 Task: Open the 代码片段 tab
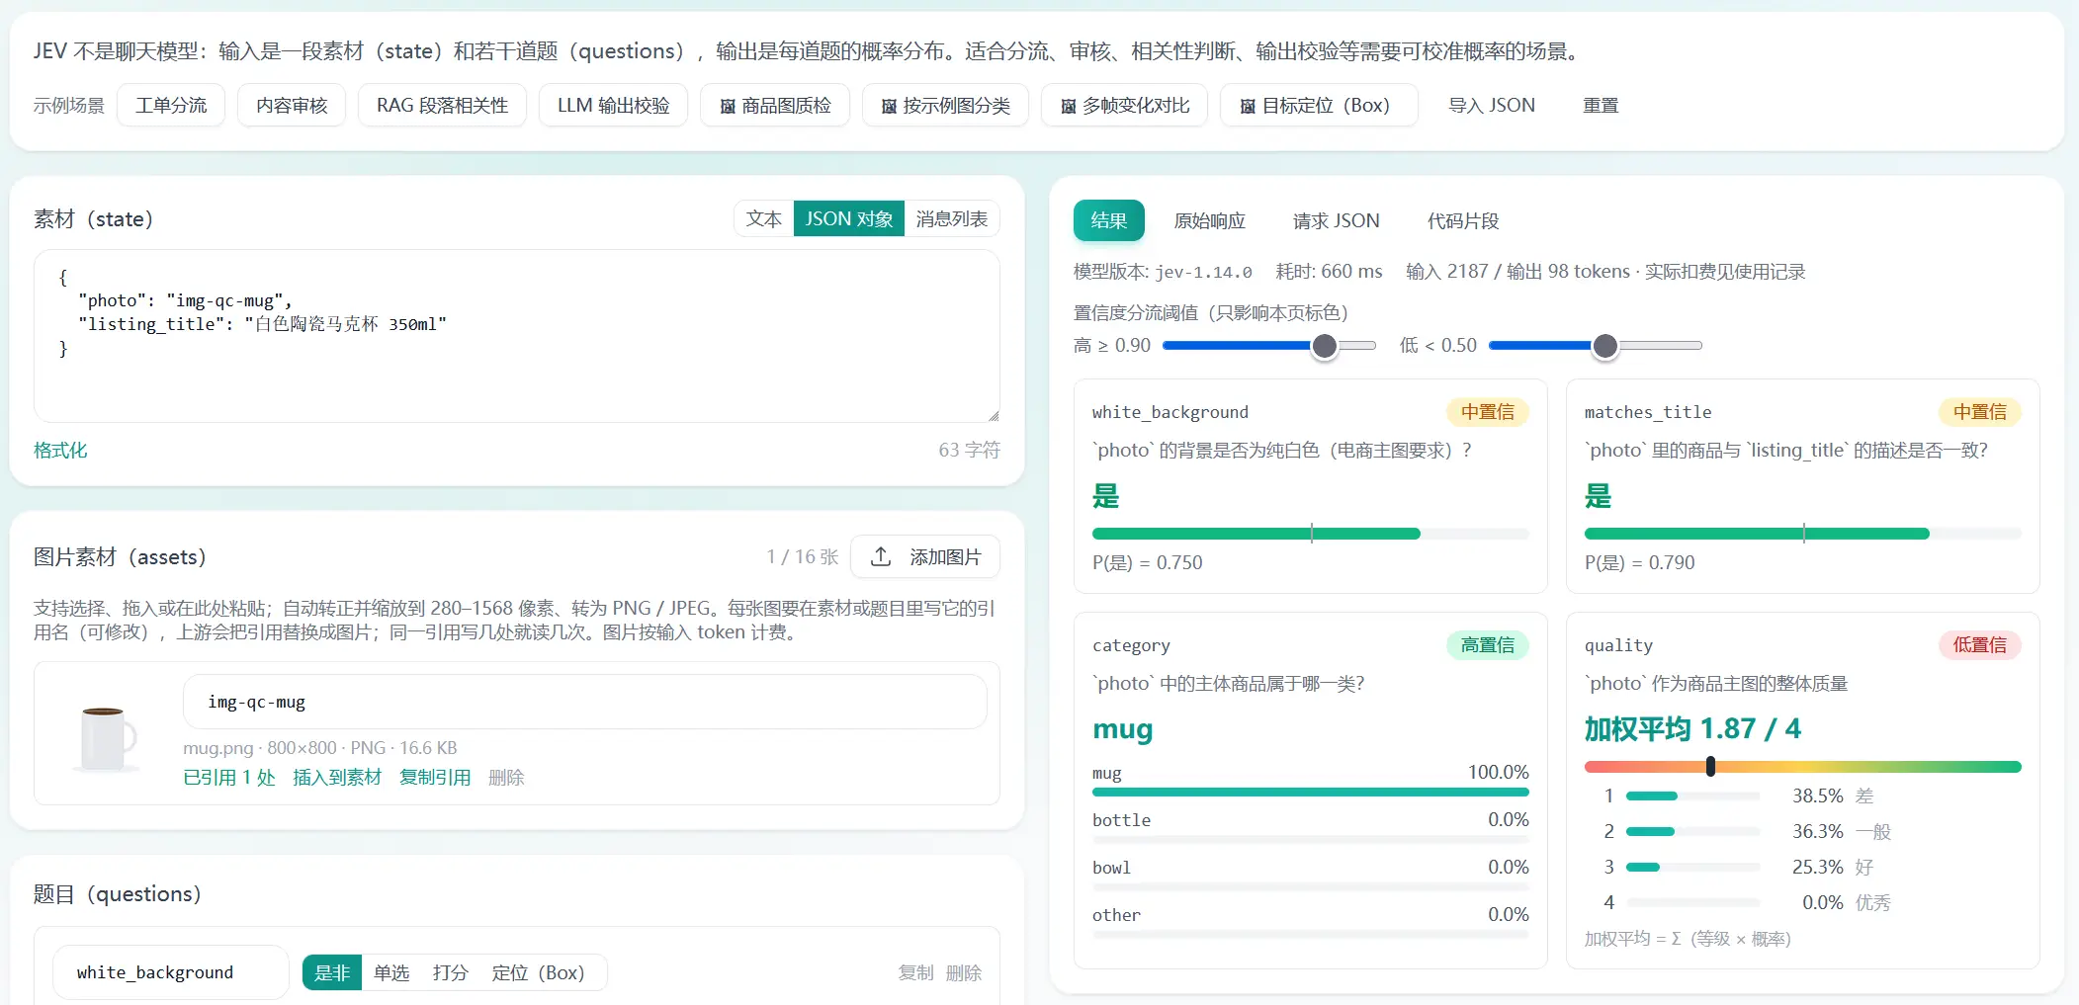click(x=1463, y=220)
